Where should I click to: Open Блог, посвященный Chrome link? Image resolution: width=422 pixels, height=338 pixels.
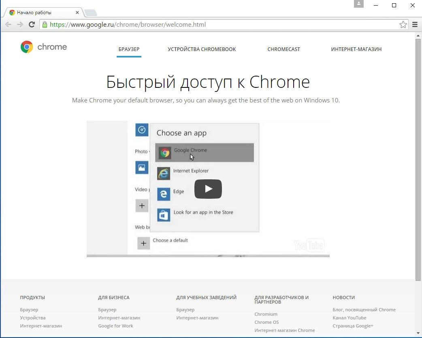point(364,310)
